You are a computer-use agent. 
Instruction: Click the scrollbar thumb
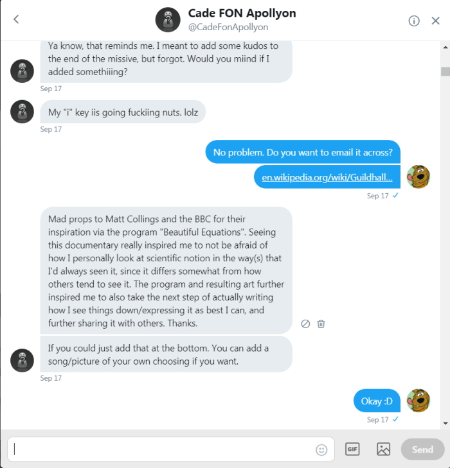tap(445, 71)
